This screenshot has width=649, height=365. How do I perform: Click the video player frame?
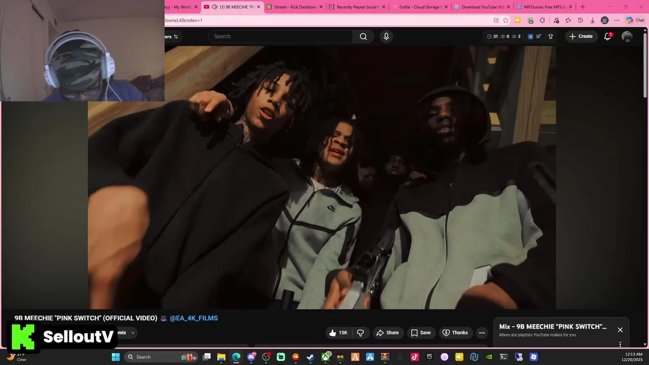point(322,177)
